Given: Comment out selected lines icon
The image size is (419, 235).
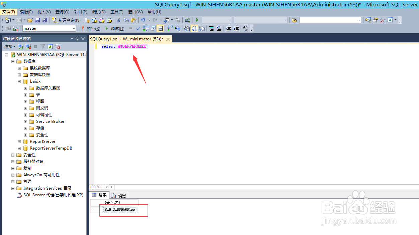Looking at the screenshot, I should coord(212,28).
